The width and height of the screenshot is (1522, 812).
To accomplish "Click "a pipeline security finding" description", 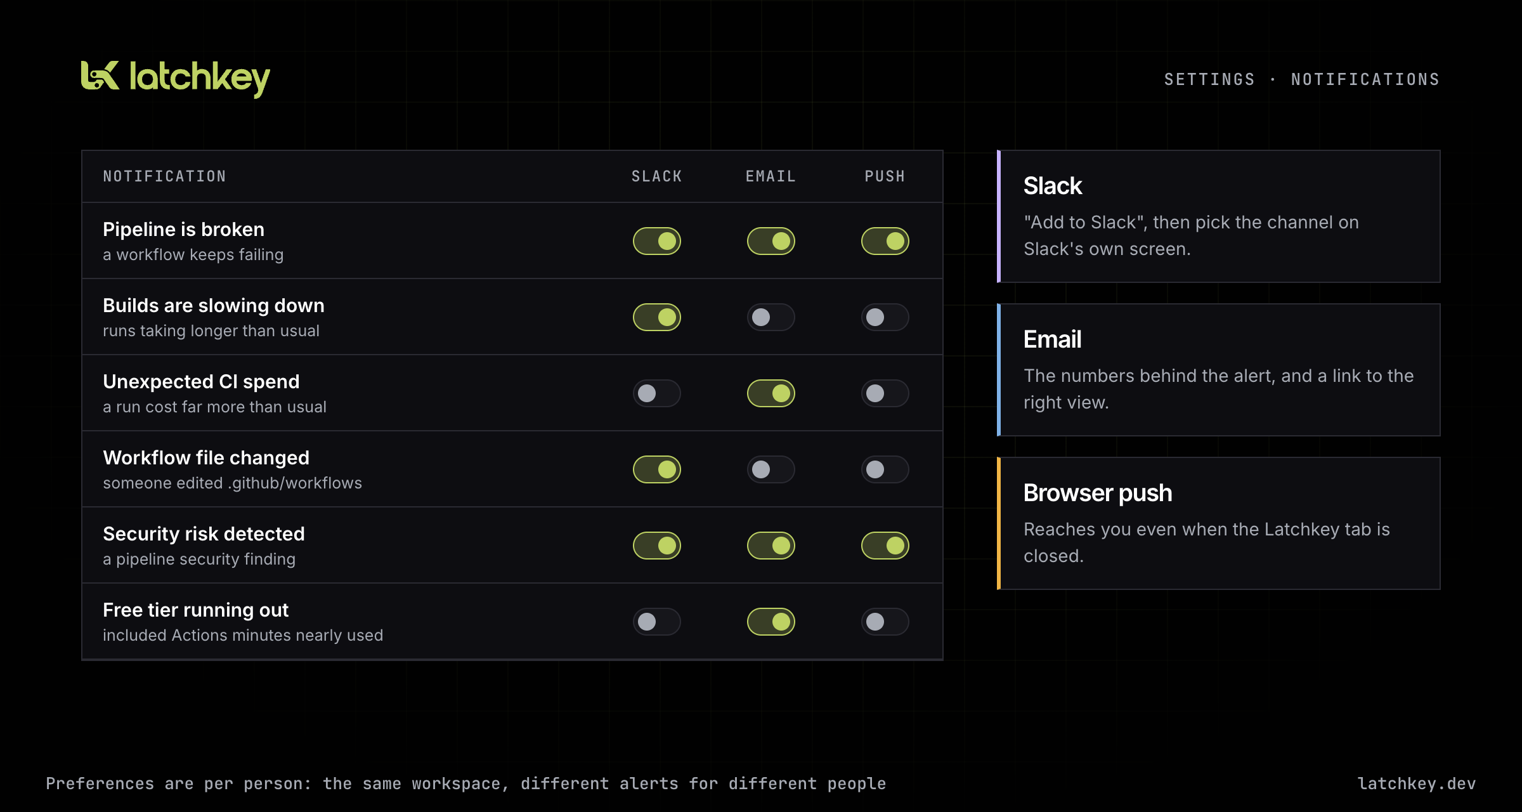I will point(199,559).
